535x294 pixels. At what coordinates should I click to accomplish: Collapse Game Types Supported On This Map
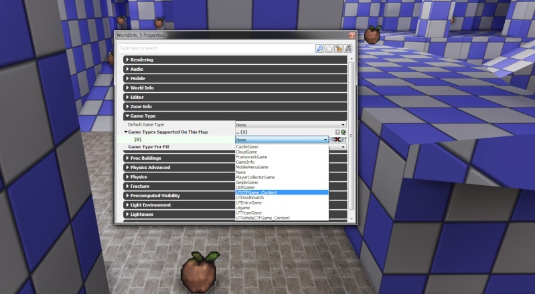(x=126, y=132)
